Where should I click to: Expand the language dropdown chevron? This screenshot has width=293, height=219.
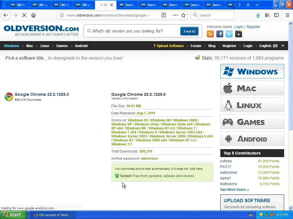coord(283,46)
